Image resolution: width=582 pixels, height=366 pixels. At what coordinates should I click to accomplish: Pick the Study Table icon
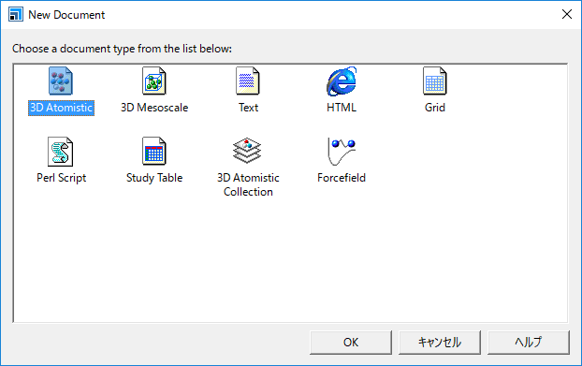(x=154, y=151)
